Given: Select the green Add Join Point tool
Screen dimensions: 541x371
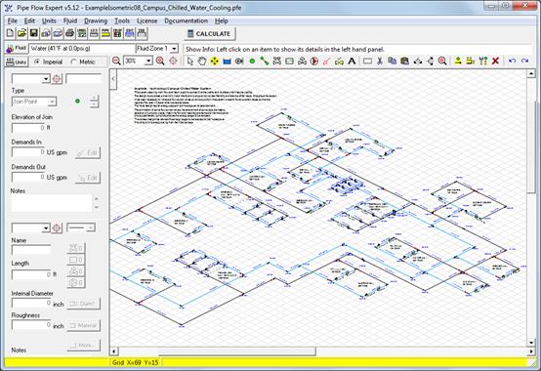Looking at the screenshot, I should pos(252,62).
